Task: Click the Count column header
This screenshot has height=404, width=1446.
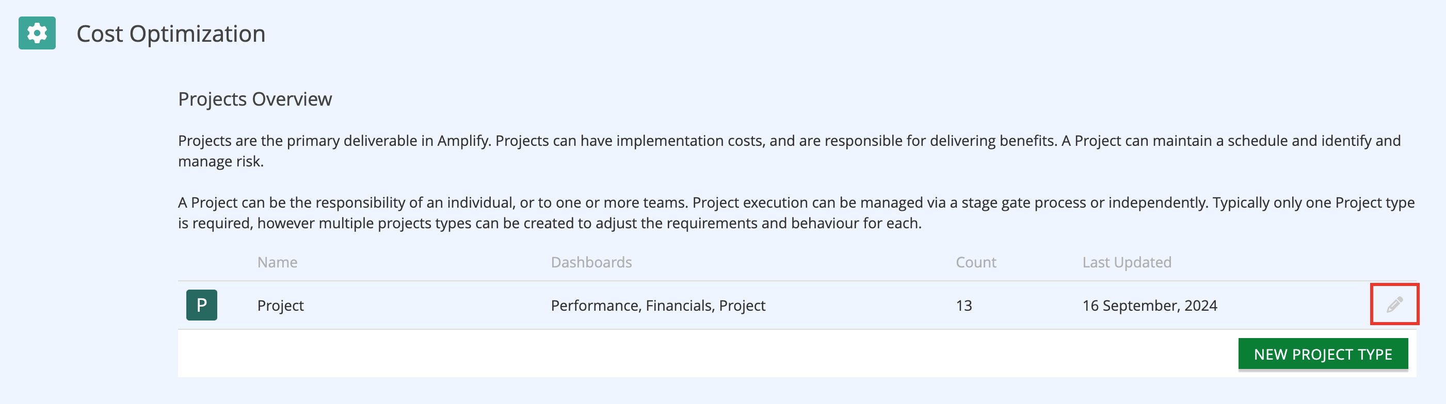Action: (x=975, y=262)
